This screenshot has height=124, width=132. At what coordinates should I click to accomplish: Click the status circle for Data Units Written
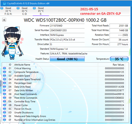(x=4, y=90)
